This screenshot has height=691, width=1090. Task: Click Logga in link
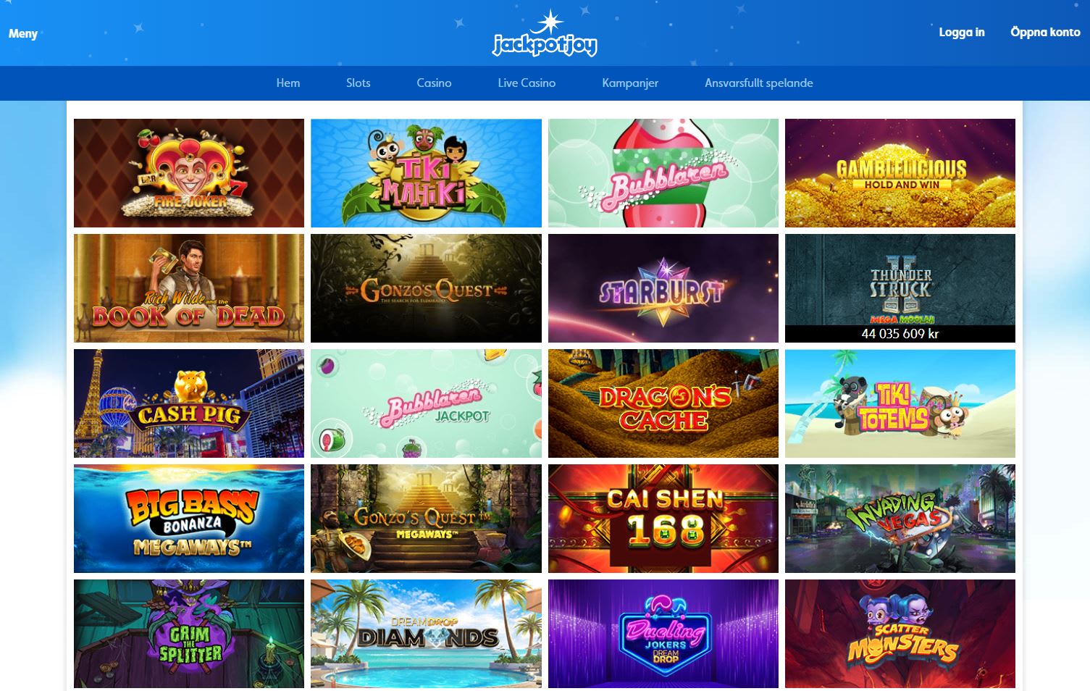pyautogui.click(x=962, y=32)
